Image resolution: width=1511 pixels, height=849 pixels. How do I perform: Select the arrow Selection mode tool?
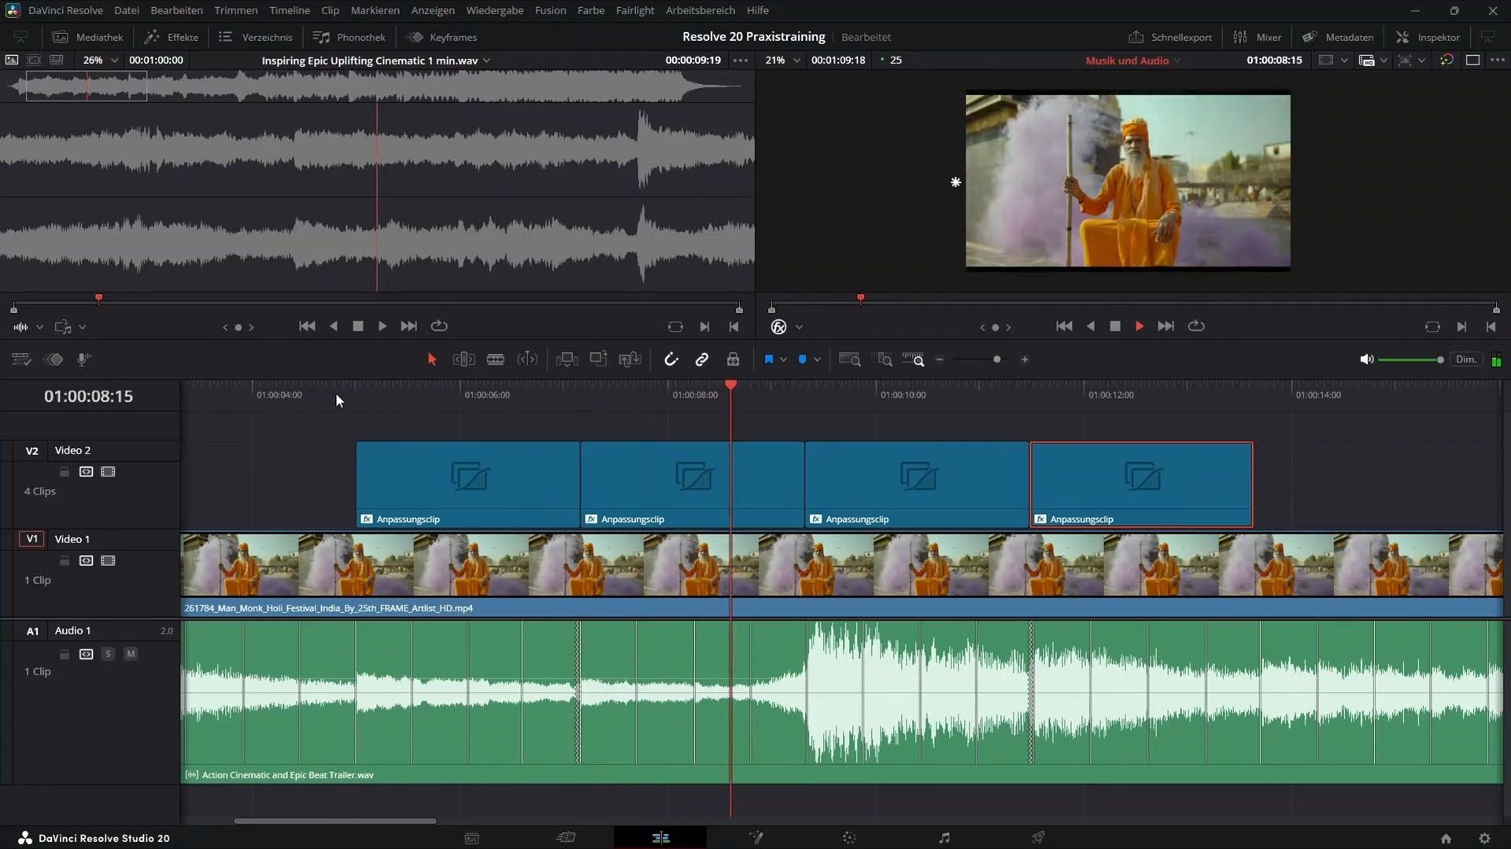point(431,359)
